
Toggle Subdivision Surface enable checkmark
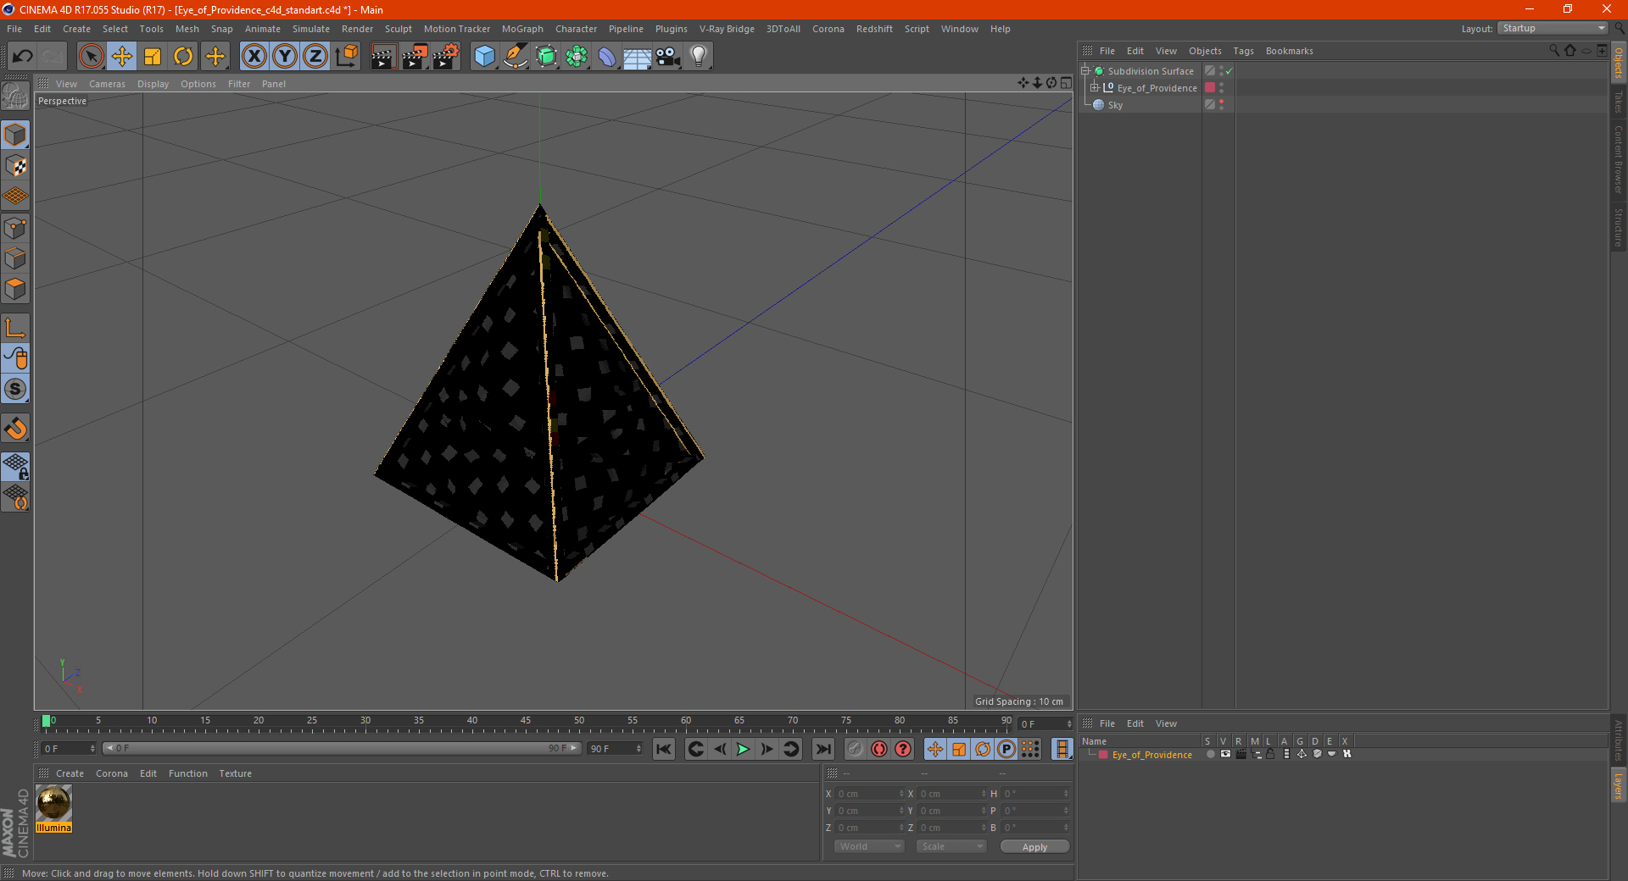[x=1229, y=71]
